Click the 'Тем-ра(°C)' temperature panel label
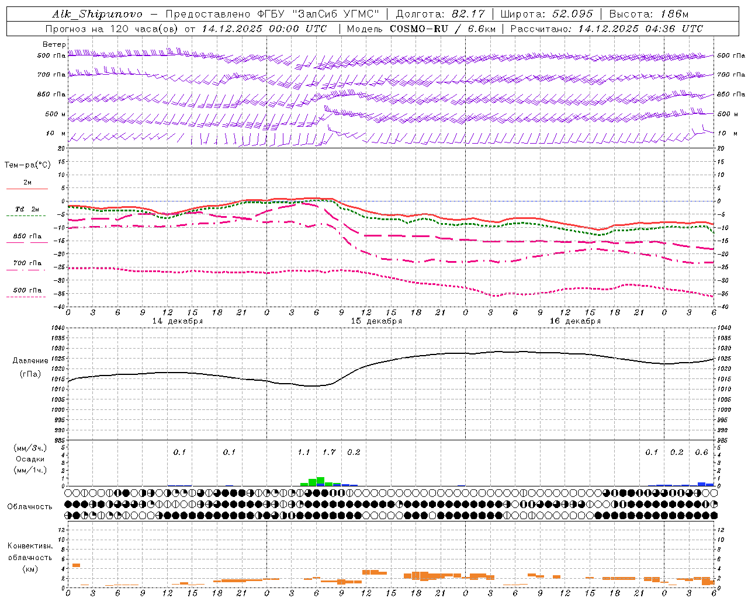This screenshot has width=748, height=598. point(27,165)
